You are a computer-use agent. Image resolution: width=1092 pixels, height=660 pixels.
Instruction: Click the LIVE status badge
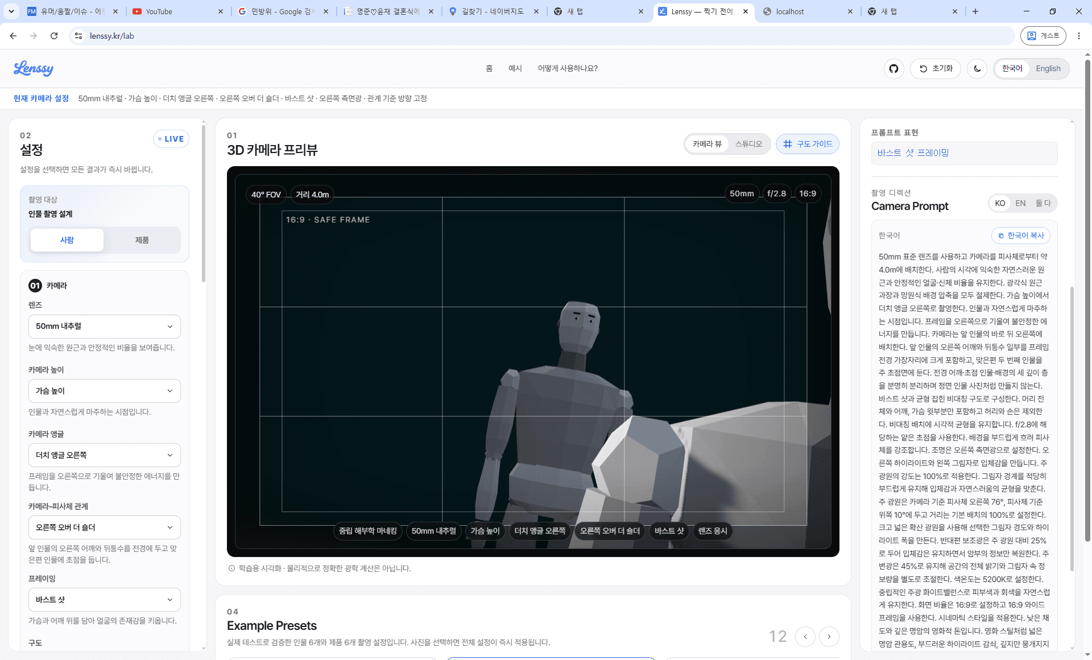click(x=171, y=139)
